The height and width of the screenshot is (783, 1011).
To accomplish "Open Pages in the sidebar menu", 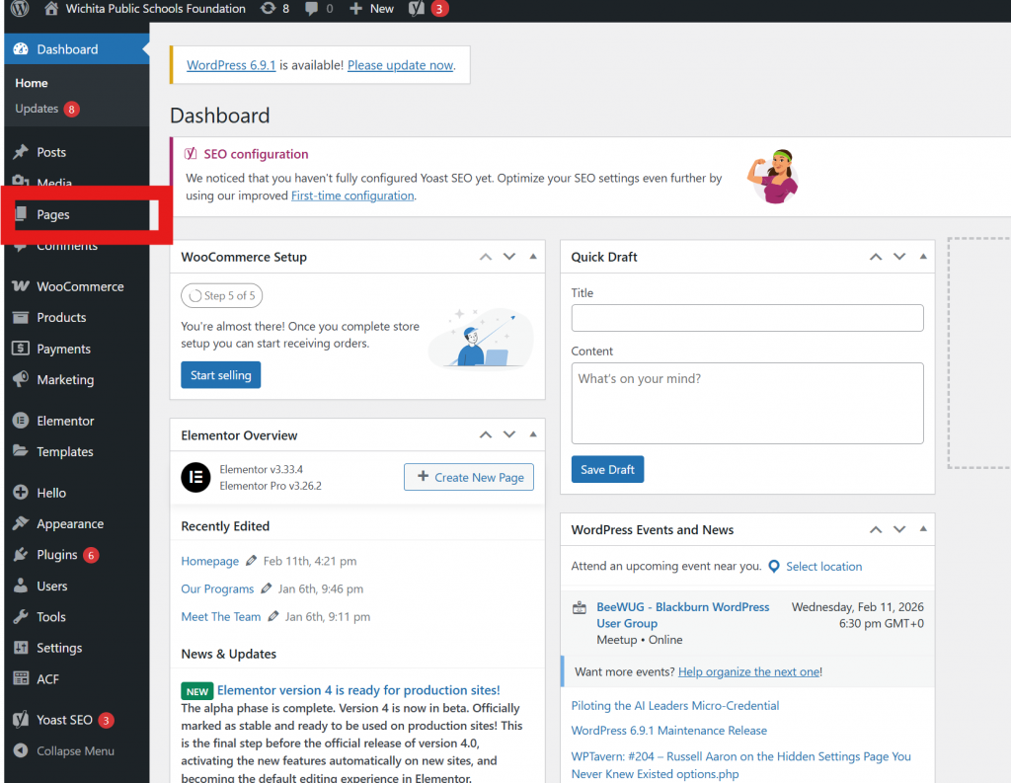I will [53, 214].
